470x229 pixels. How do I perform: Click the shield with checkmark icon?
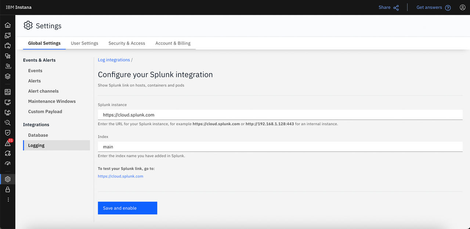[8, 133]
